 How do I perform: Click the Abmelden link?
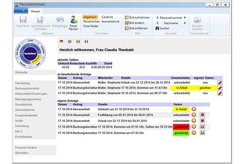coord(22,152)
